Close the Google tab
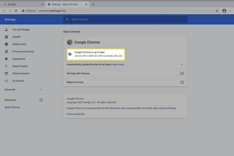The height and width of the screenshot is (156, 234). pos(42,5)
